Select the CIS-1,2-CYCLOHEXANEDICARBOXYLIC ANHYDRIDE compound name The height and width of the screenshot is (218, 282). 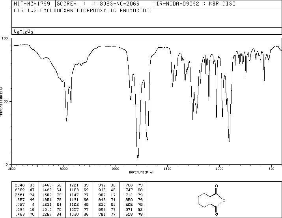pyautogui.click(x=82, y=11)
